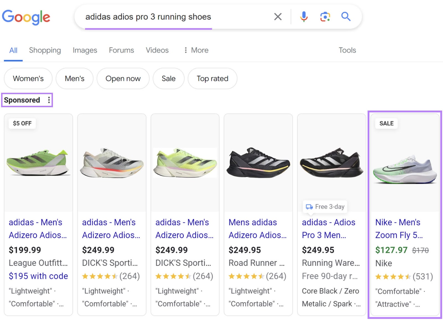Click the Free 3-day shipping badge
The height and width of the screenshot is (320, 443).
[325, 207]
